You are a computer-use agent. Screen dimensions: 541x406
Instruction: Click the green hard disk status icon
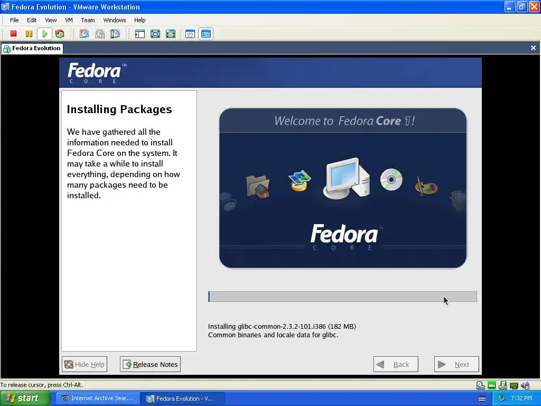click(x=492, y=385)
